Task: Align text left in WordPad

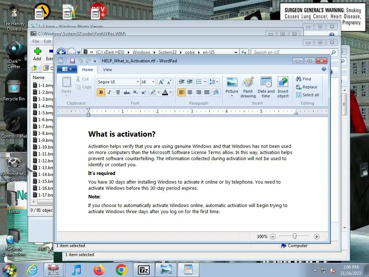Action: pyautogui.click(x=181, y=92)
